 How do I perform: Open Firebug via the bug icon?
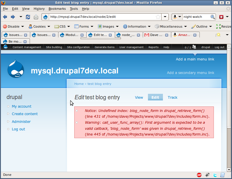point(207,175)
